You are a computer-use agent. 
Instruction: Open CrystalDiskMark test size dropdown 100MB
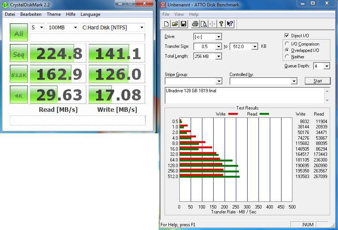[63, 27]
